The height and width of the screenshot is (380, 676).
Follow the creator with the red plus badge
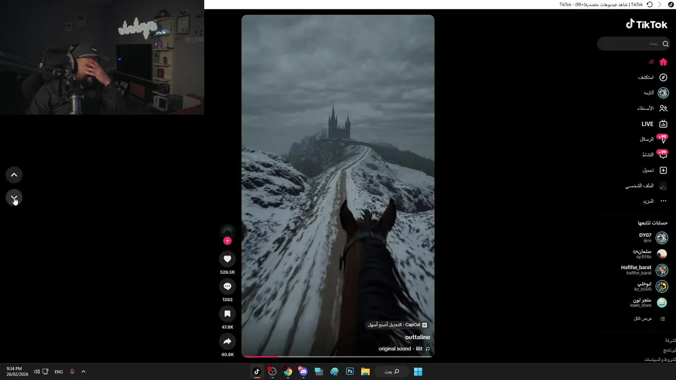coord(227,241)
